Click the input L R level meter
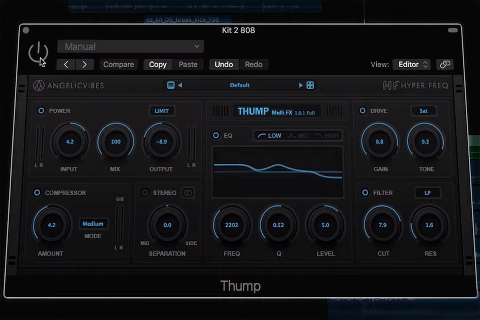Image resolution: width=480 pixels, height=320 pixels. [40, 142]
